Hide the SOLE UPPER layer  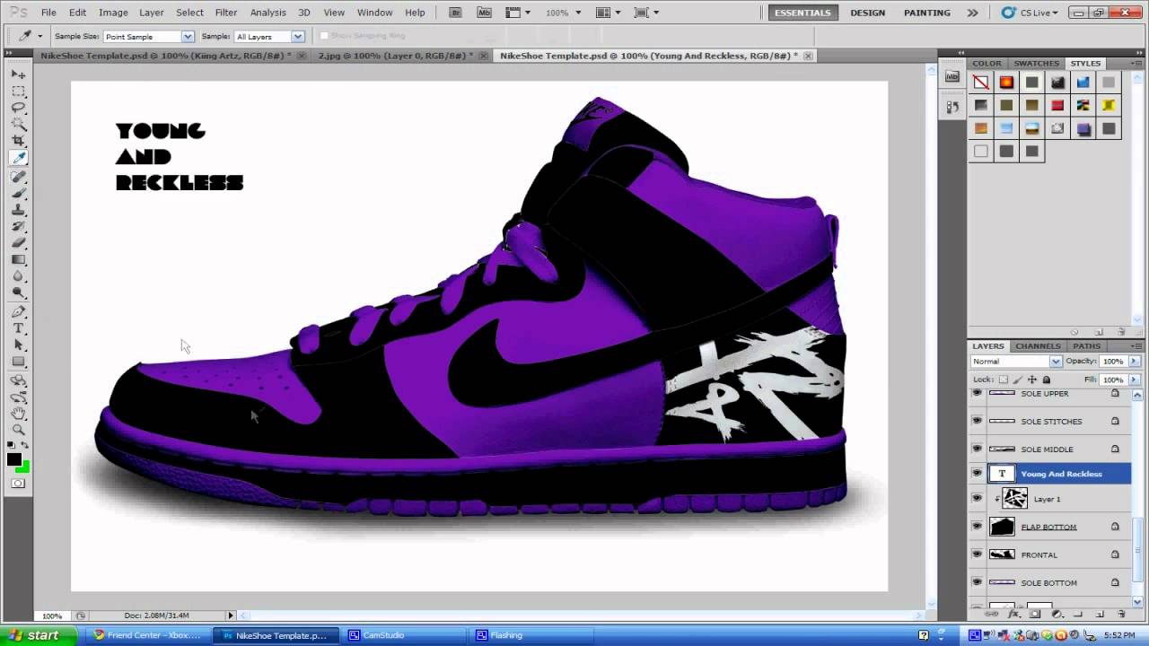coord(977,394)
